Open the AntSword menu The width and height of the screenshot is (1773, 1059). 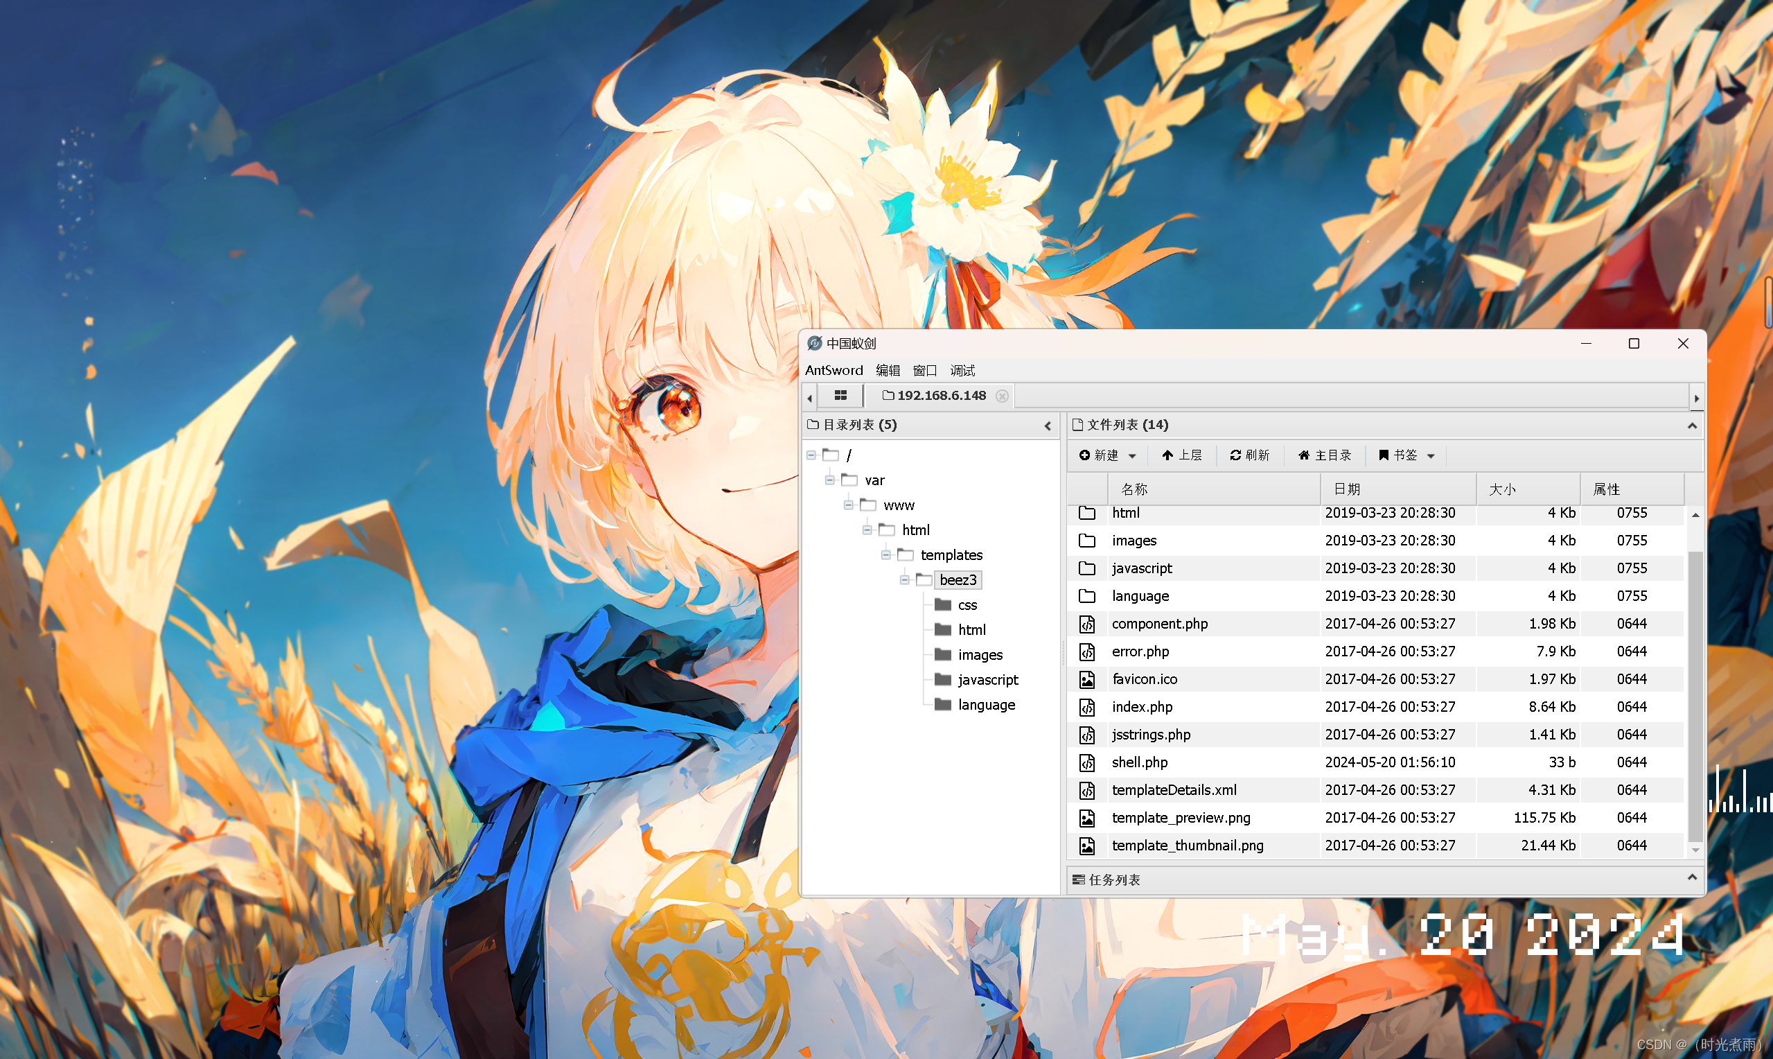[x=833, y=370]
